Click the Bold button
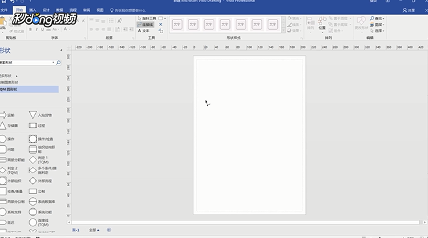The width and height of the screenshot is (428, 238). (x=31, y=29)
